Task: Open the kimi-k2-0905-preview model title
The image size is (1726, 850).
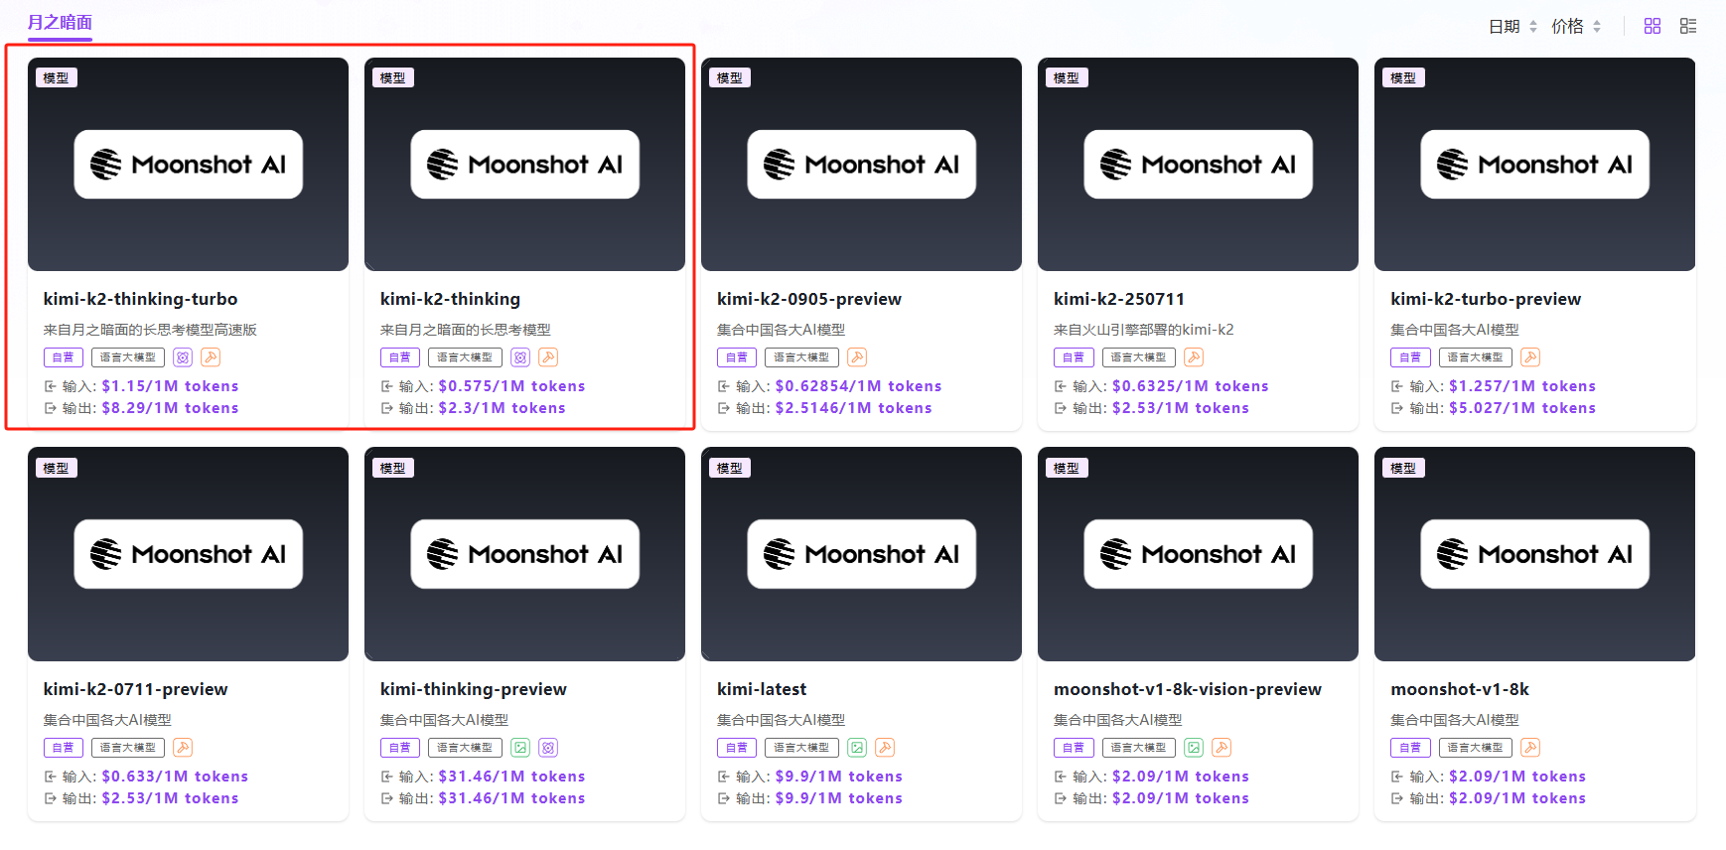Action: [x=808, y=299]
